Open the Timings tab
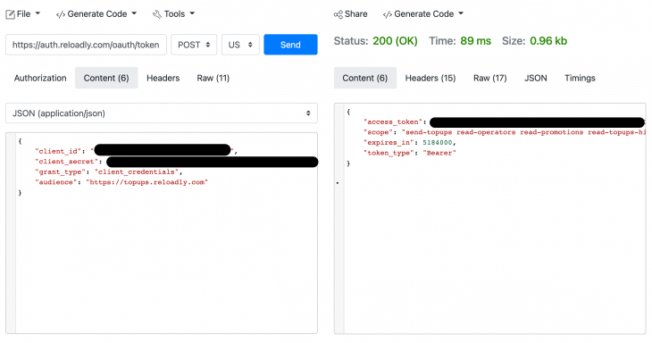This screenshot has width=652, height=343. (580, 78)
